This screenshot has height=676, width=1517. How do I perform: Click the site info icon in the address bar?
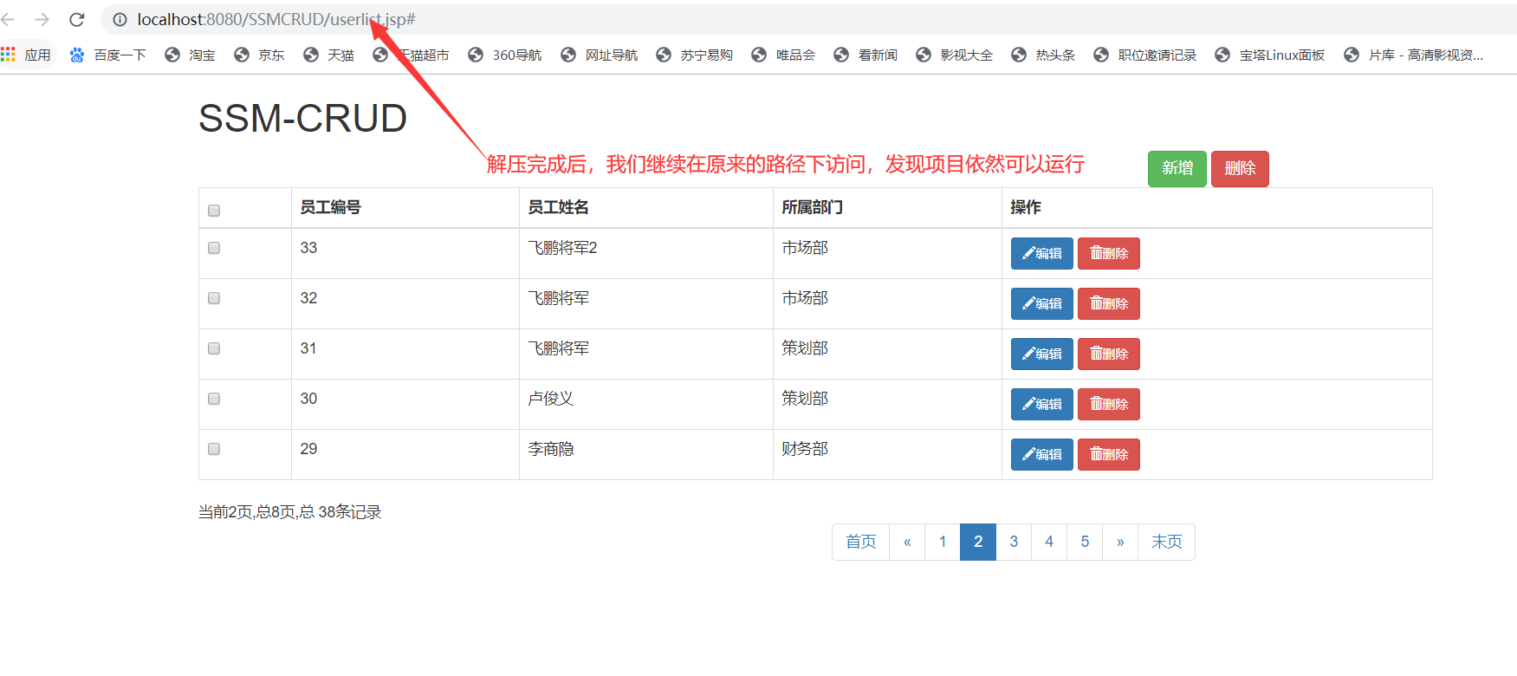pyautogui.click(x=120, y=19)
